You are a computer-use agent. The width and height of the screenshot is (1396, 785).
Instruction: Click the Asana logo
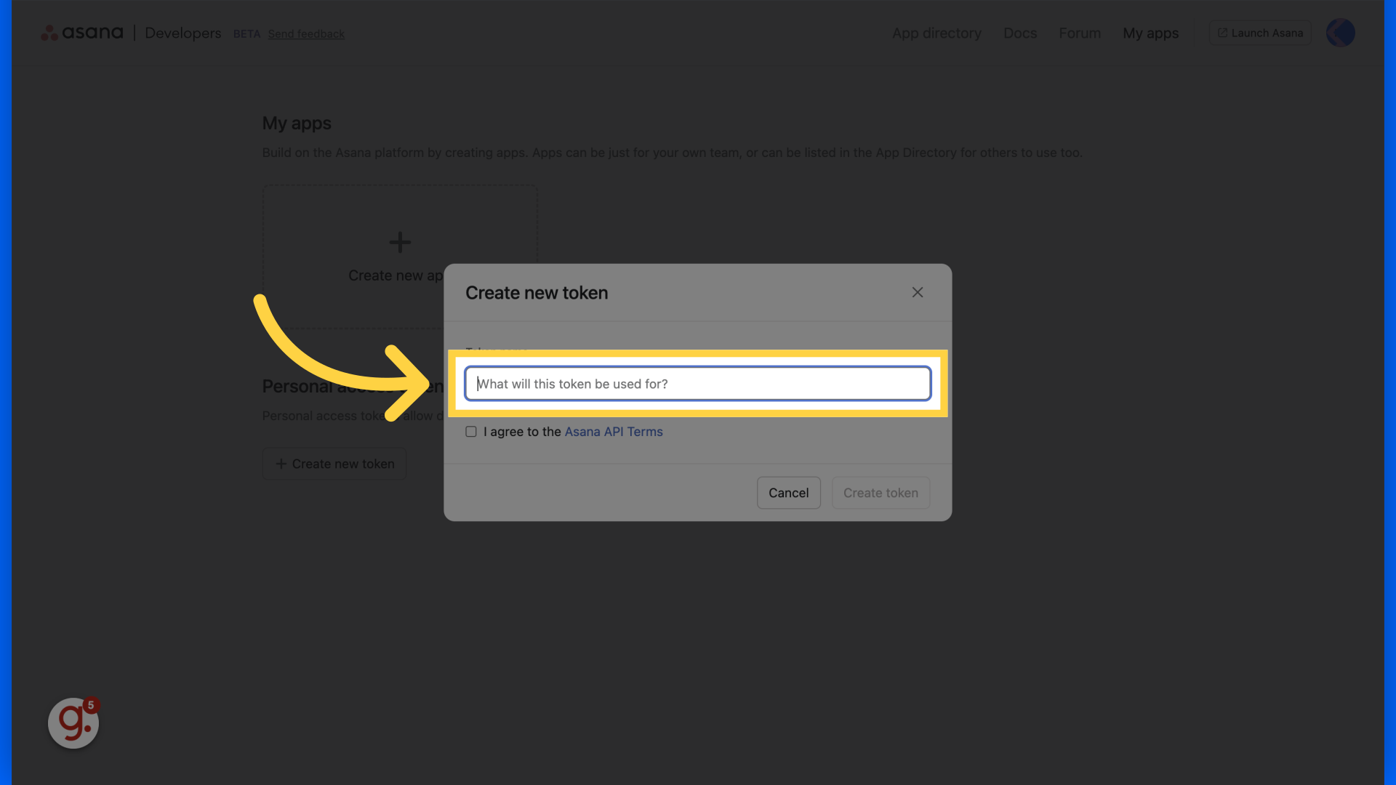82,33
